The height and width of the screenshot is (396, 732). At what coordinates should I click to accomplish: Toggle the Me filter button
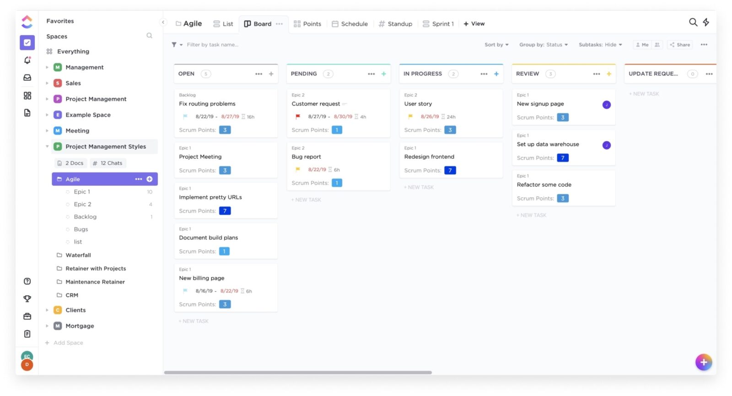pyautogui.click(x=642, y=45)
